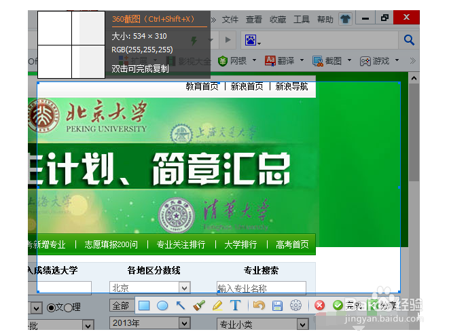
Task: Click the magnifier search icon
Action: (409, 40)
